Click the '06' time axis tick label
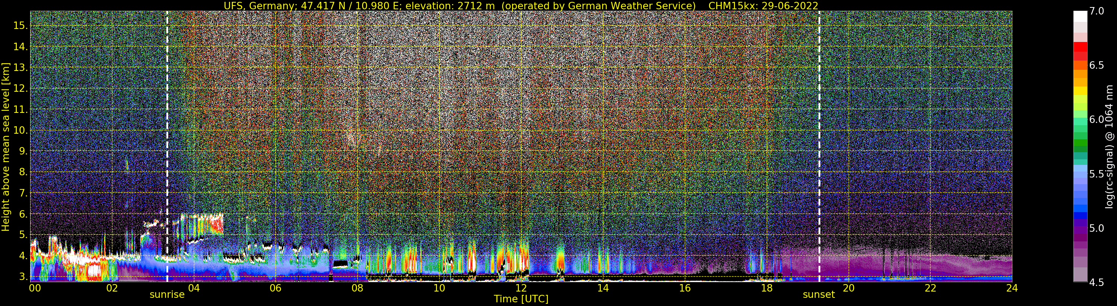 click(275, 288)
